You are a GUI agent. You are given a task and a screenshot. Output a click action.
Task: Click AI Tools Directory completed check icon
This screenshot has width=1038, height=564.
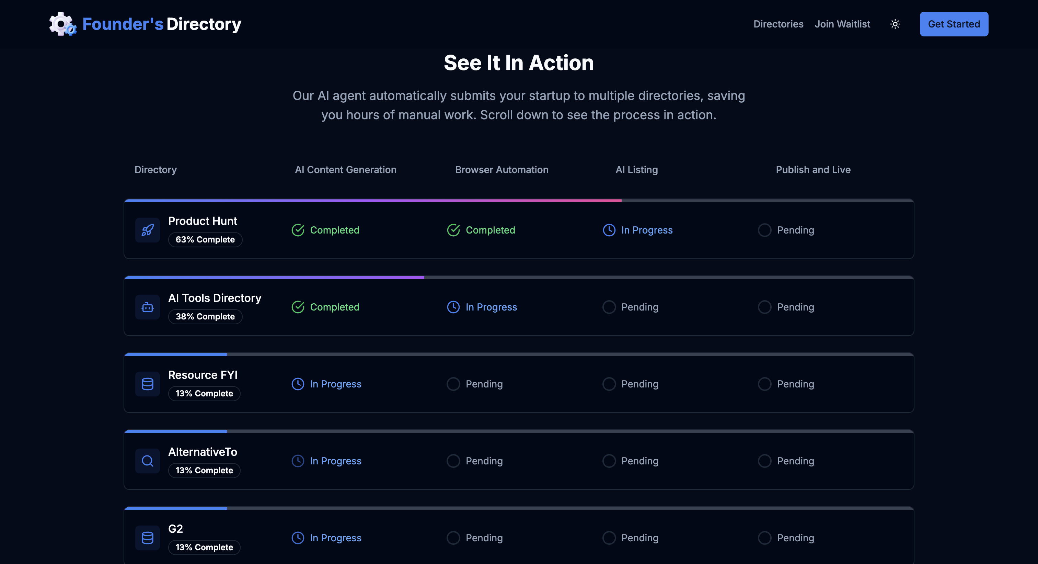tap(298, 307)
